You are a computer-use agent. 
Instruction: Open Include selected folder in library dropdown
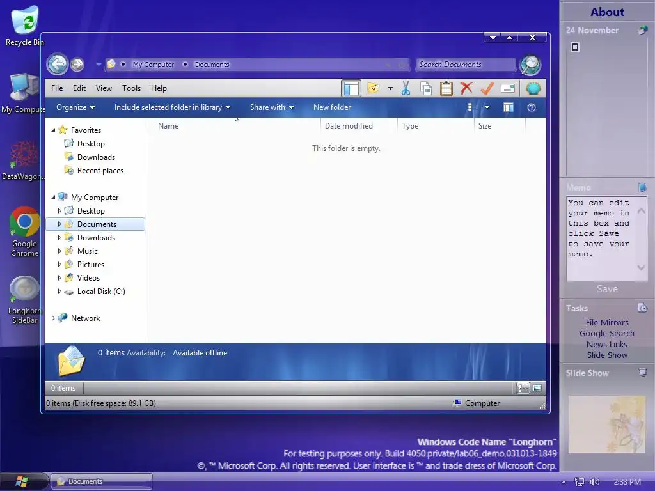click(x=173, y=107)
